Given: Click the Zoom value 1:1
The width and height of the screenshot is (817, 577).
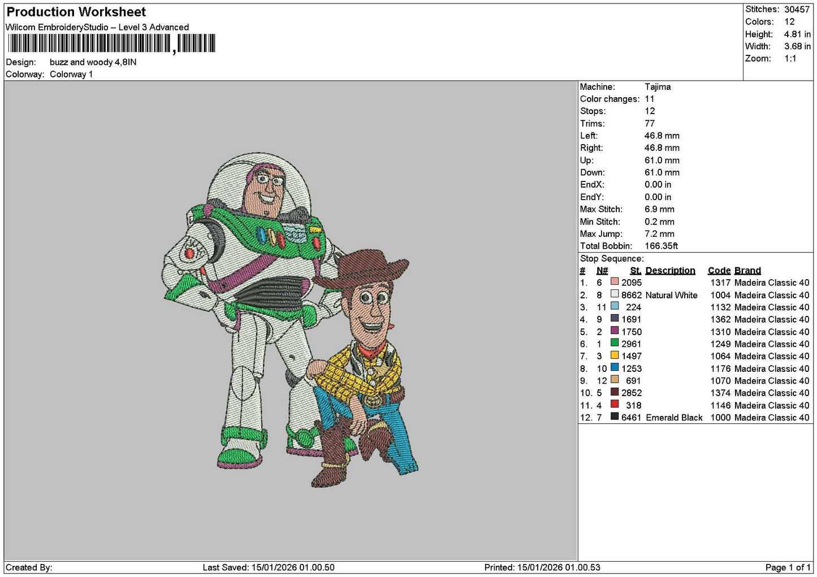Looking at the screenshot, I should tap(790, 58).
